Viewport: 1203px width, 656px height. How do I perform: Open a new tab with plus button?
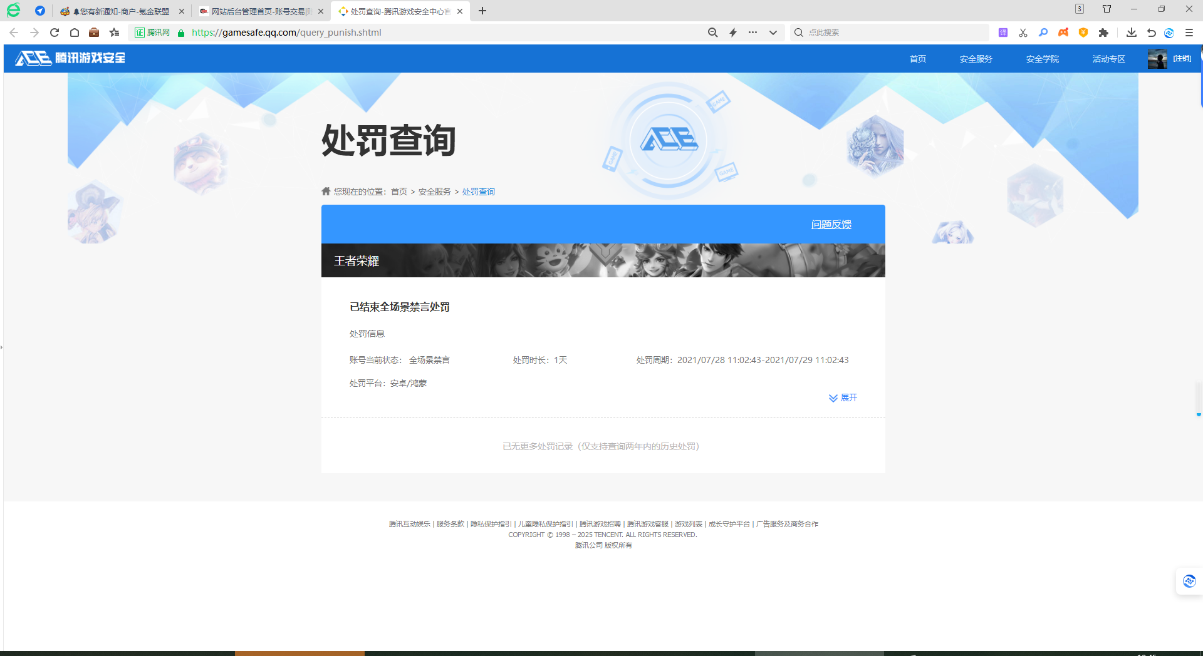[x=482, y=11]
